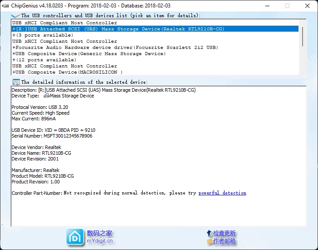
Task: Open the 作者邮箱 author email link
Action: coord(224,241)
